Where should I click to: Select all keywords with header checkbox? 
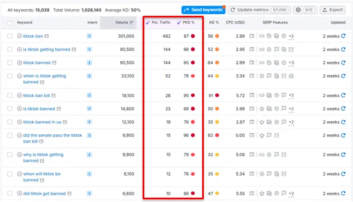(10, 23)
